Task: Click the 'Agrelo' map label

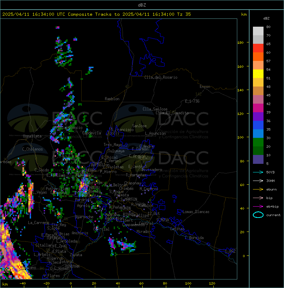Action: click(x=83, y=206)
